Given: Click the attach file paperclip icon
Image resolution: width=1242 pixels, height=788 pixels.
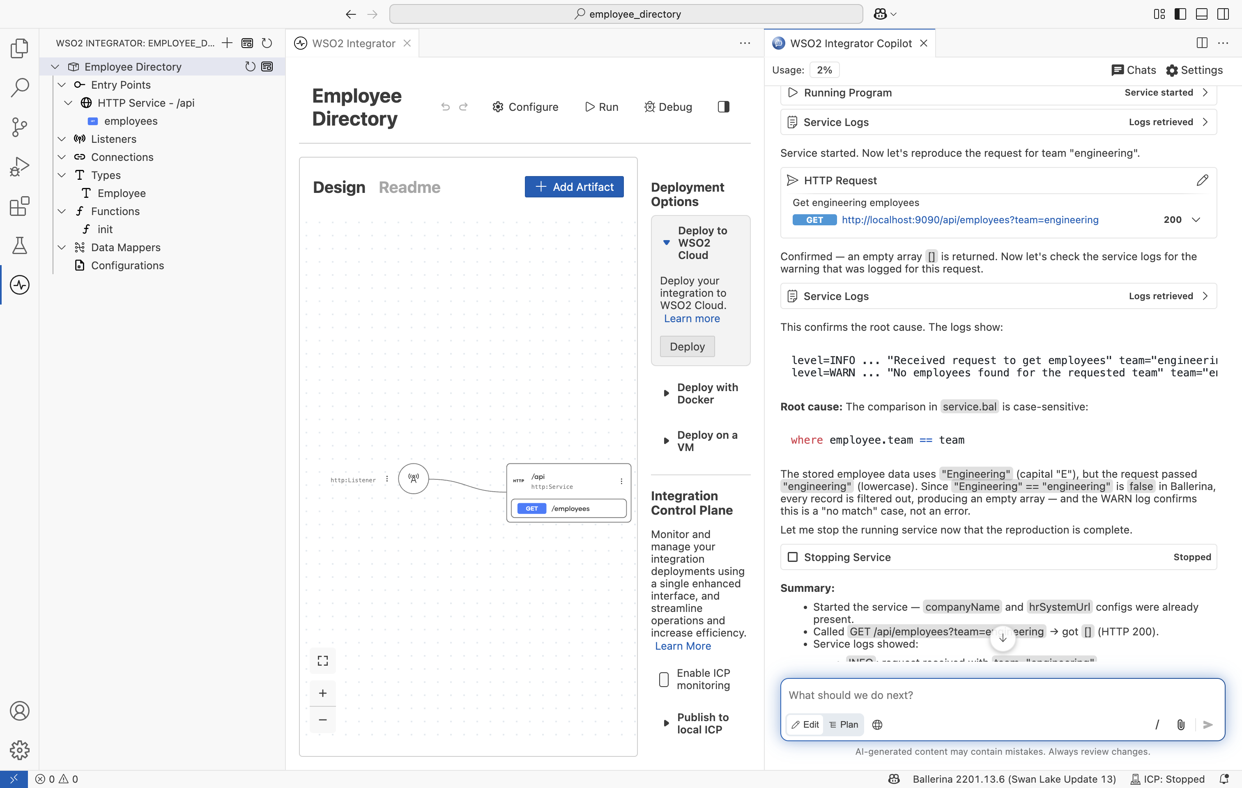Looking at the screenshot, I should pyautogui.click(x=1181, y=725).
